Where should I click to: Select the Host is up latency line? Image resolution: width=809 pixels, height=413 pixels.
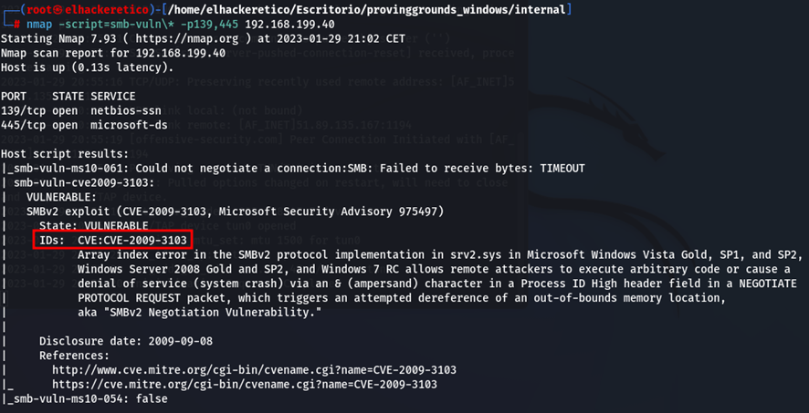click(87, 67)
